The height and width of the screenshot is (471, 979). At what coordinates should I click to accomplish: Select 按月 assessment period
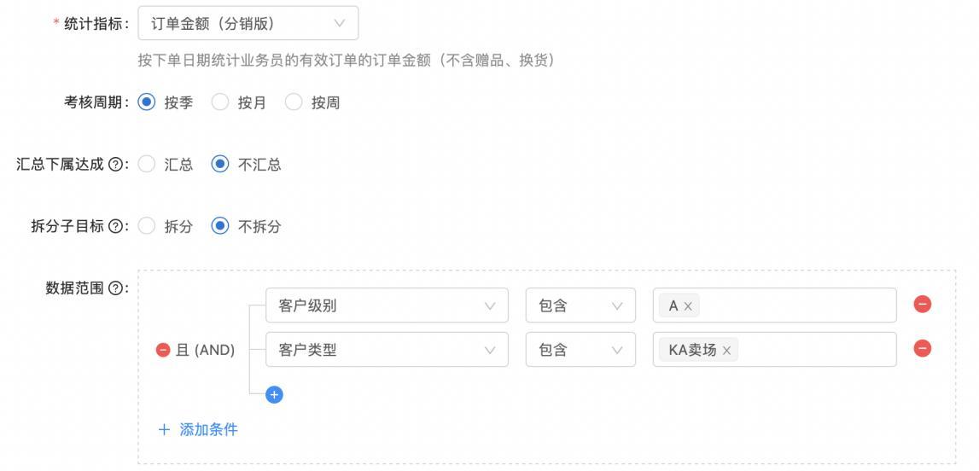pyautogui.click(x=220, y=102)
